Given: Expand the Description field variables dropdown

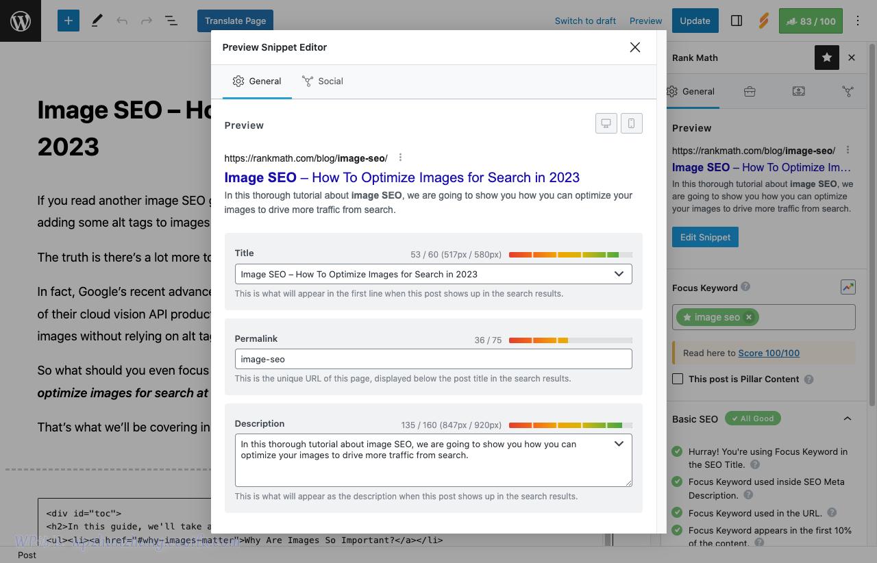Looking at the screenshot, I should pos(619,444).
